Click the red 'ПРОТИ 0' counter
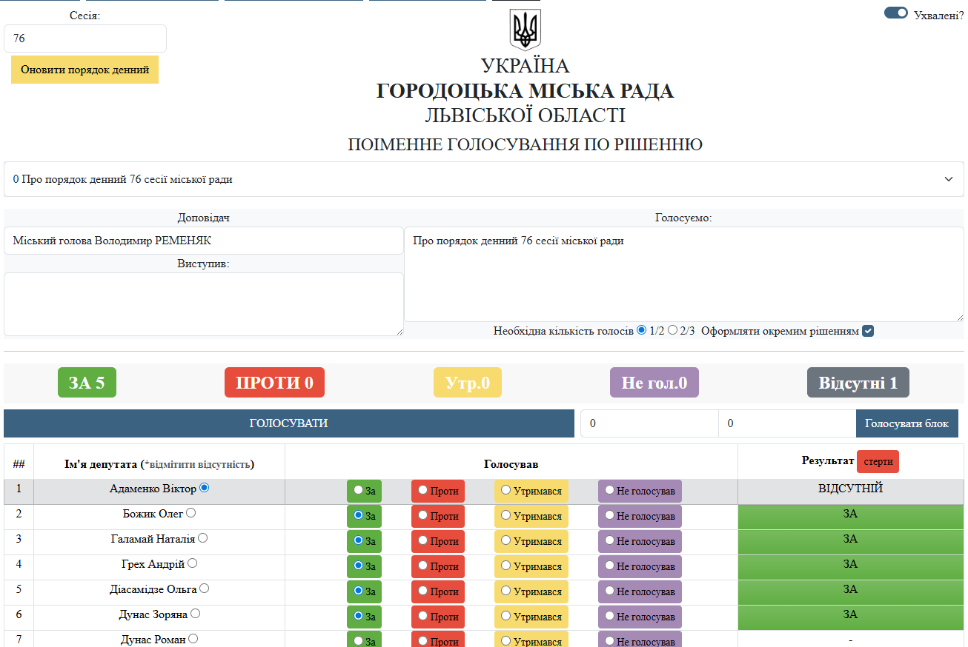Viewport: 968px width, 647px height. tap(274, 383)
